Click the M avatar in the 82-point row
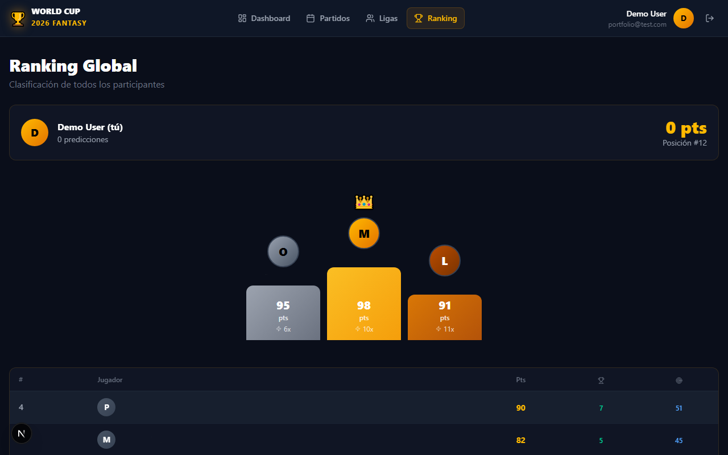This screenshot has height=455, width=728. [106, 440]
